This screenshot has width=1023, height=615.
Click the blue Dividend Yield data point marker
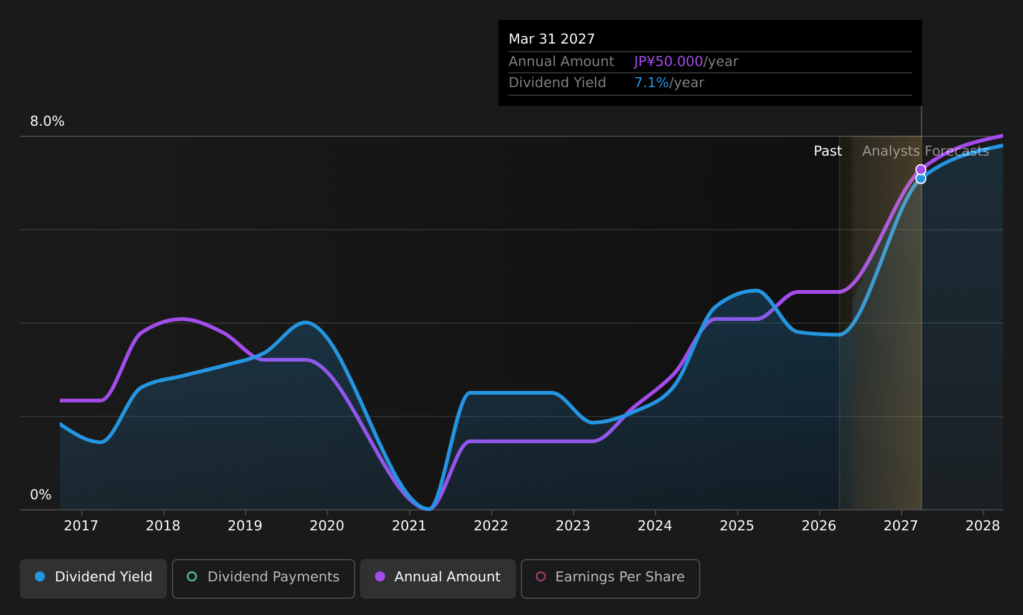921,179
